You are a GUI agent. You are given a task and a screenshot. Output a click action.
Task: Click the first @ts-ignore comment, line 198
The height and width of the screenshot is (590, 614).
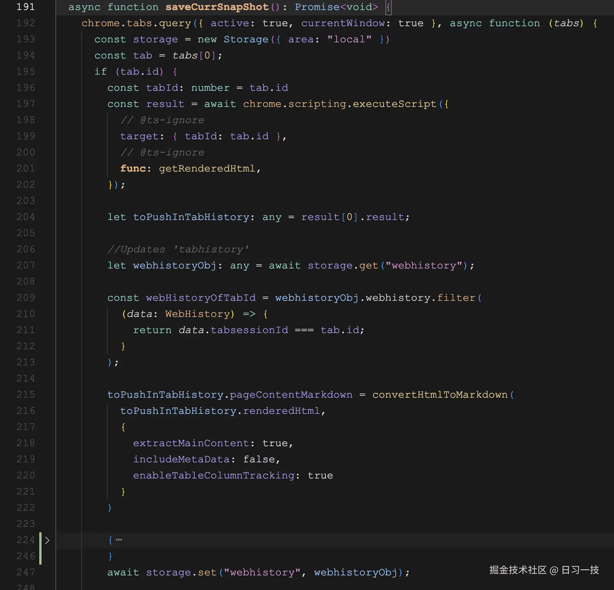(162, 120)
